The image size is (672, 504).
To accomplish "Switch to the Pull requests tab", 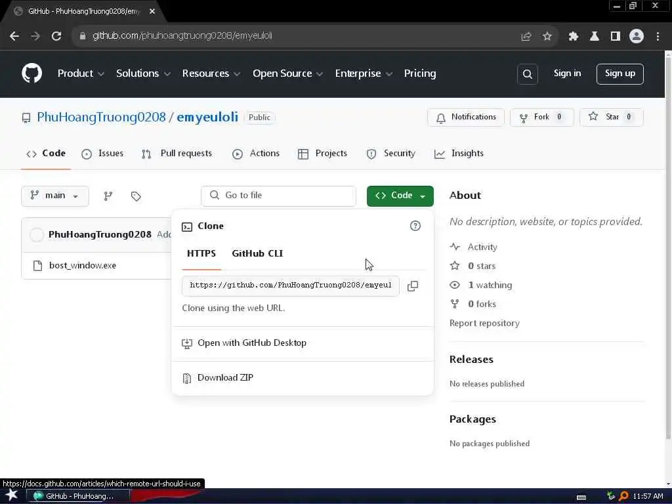I will 177,154.
